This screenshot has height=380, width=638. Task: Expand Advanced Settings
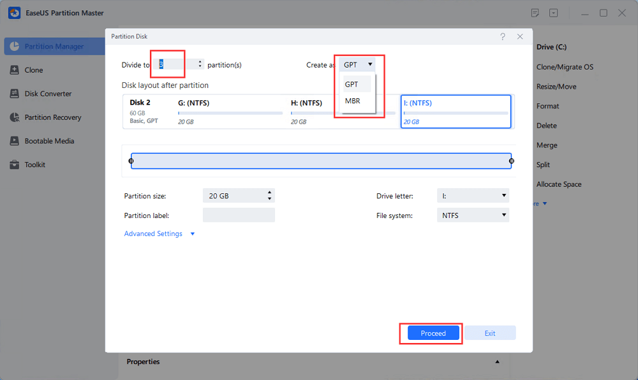tap(159, 234)
